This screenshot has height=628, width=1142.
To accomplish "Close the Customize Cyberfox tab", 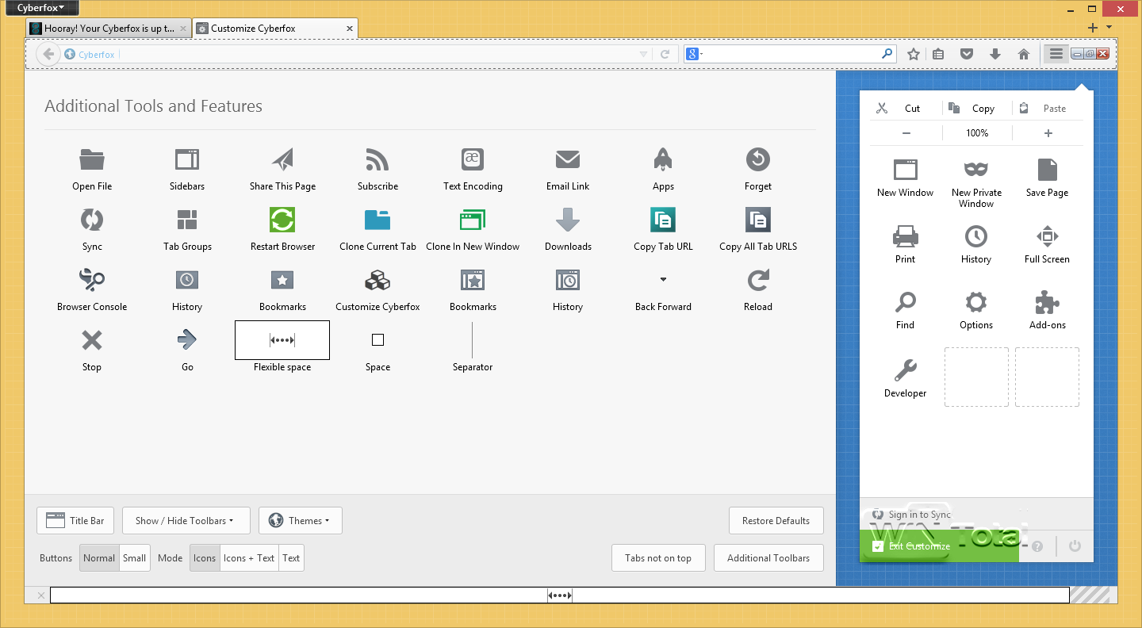I will (350, 29).
